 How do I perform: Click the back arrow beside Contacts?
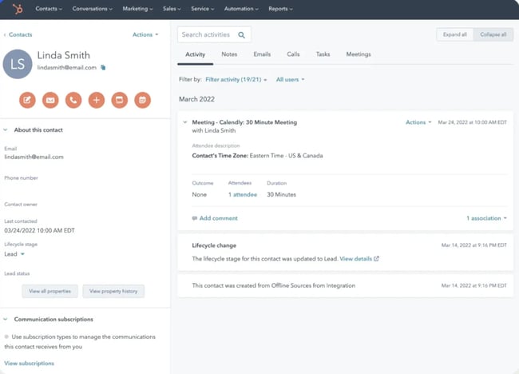(x=5, y=35)
